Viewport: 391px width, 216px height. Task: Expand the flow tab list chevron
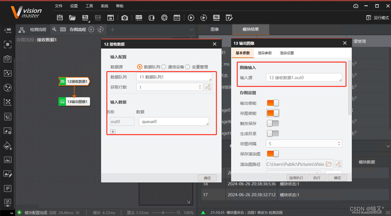(191, 29)
